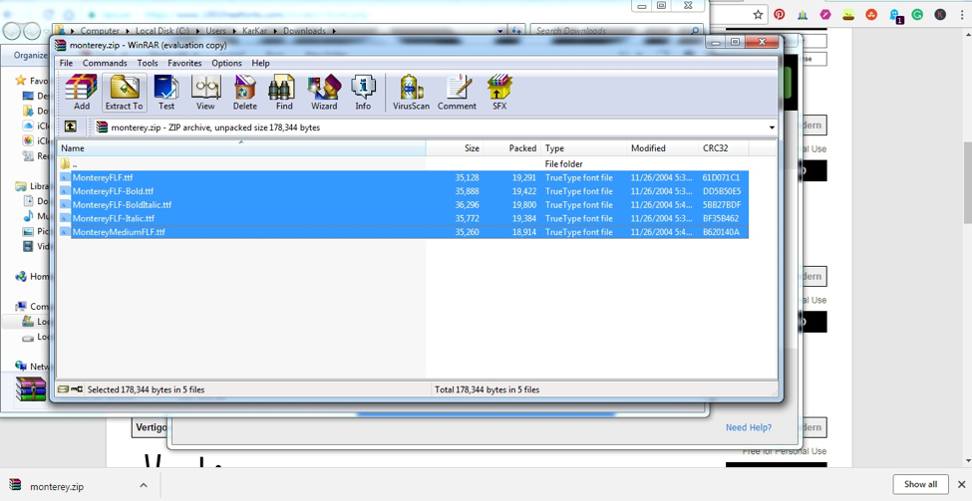Open the Chrome three-dot menu
This screenshot has height=501, width=972.
point(961,15)
